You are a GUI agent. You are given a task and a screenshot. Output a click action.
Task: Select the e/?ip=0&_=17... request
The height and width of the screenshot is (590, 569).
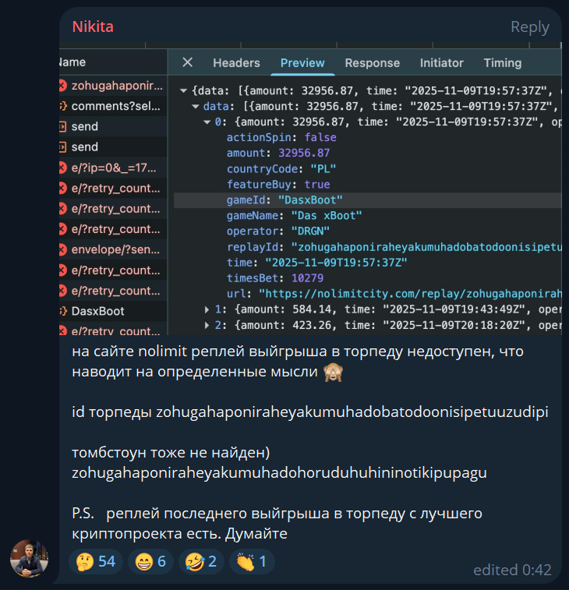tap(113, 168)
